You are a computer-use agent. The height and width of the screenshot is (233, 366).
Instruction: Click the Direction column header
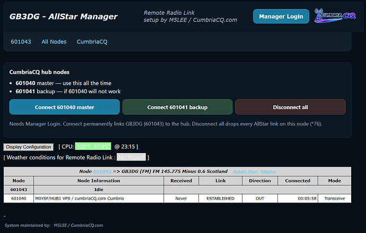pyautogui.click(x=260, y=181)
